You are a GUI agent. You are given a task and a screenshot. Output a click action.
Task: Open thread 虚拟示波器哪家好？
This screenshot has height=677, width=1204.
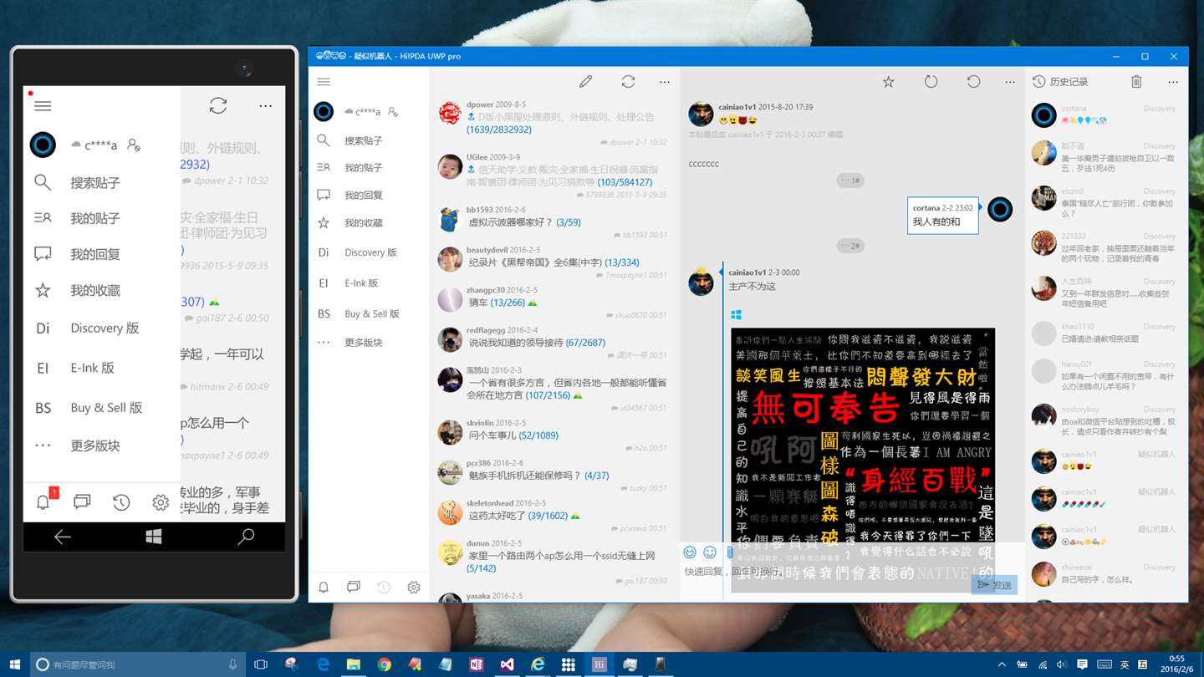click(510, 222)
